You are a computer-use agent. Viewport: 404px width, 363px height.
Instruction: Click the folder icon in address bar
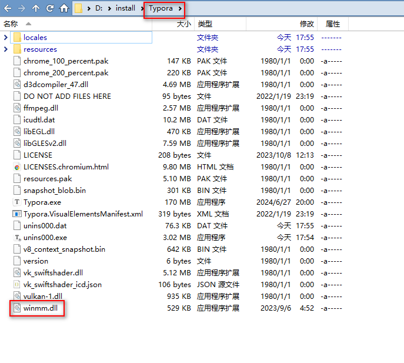[x=78, y=8]
